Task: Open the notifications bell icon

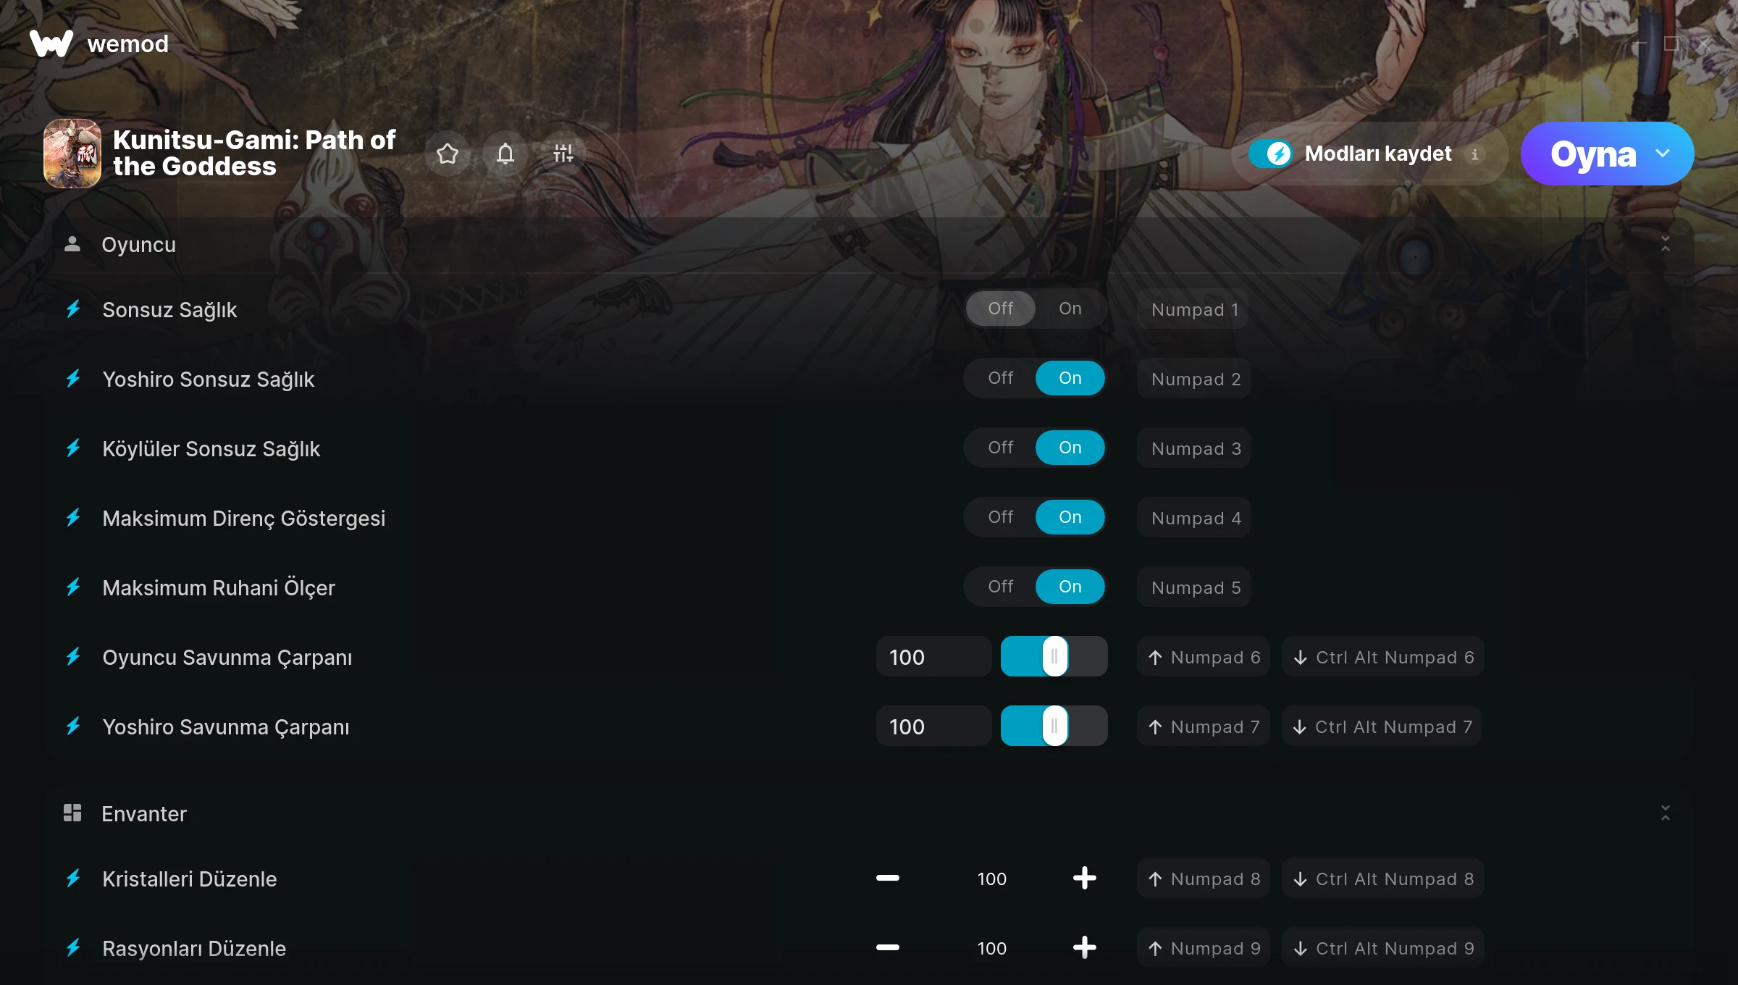Action: point(505,154)
